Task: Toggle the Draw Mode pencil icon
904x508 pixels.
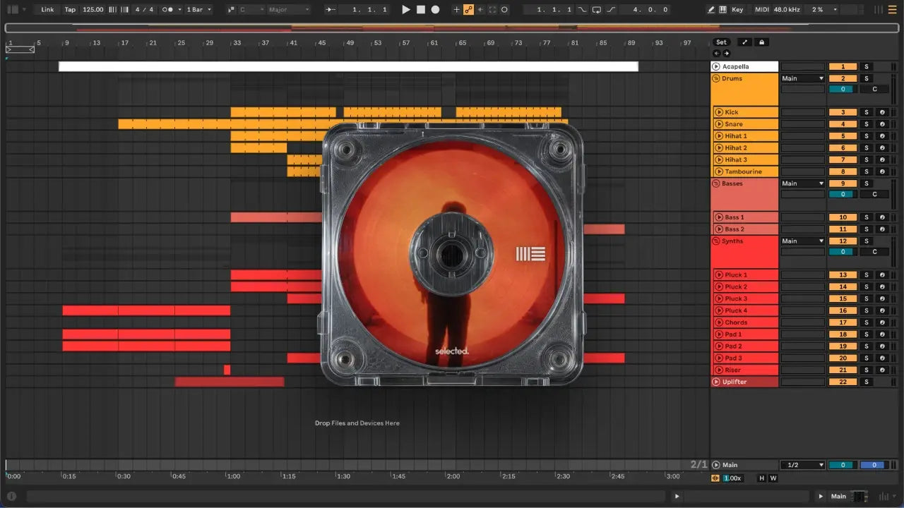Action: (711, 10)
